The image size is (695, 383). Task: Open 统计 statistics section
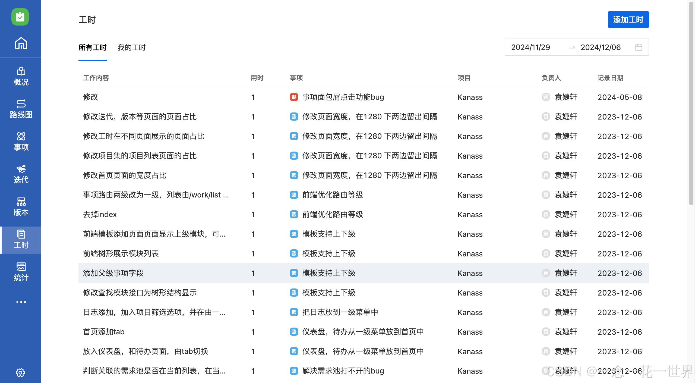[x=21, y=272]
